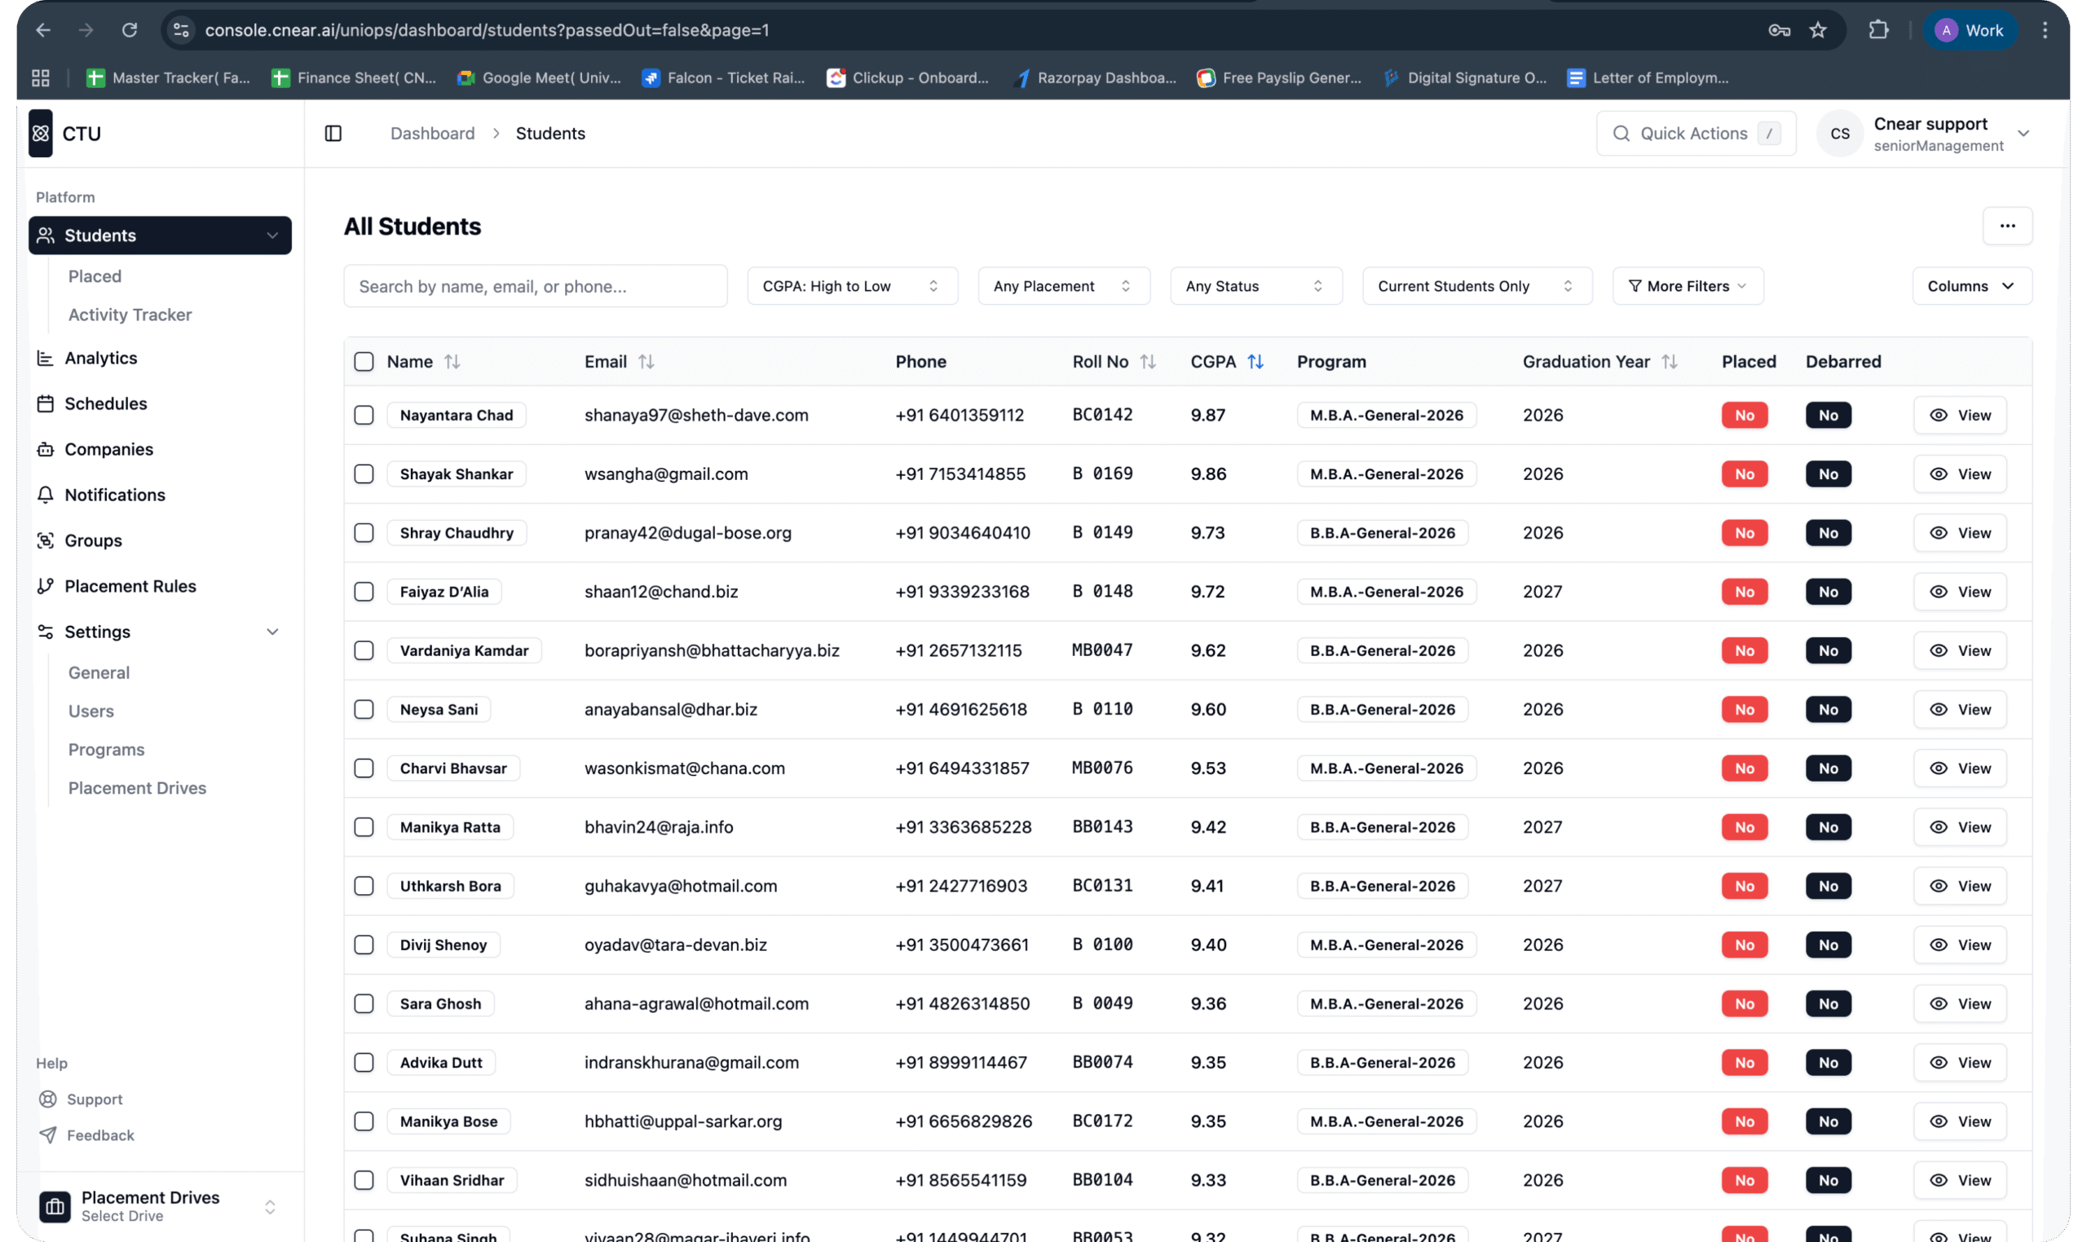Open the Any Placement filter
The width and height of the screenshot is (2087, 1242).
coord(1062,286)
